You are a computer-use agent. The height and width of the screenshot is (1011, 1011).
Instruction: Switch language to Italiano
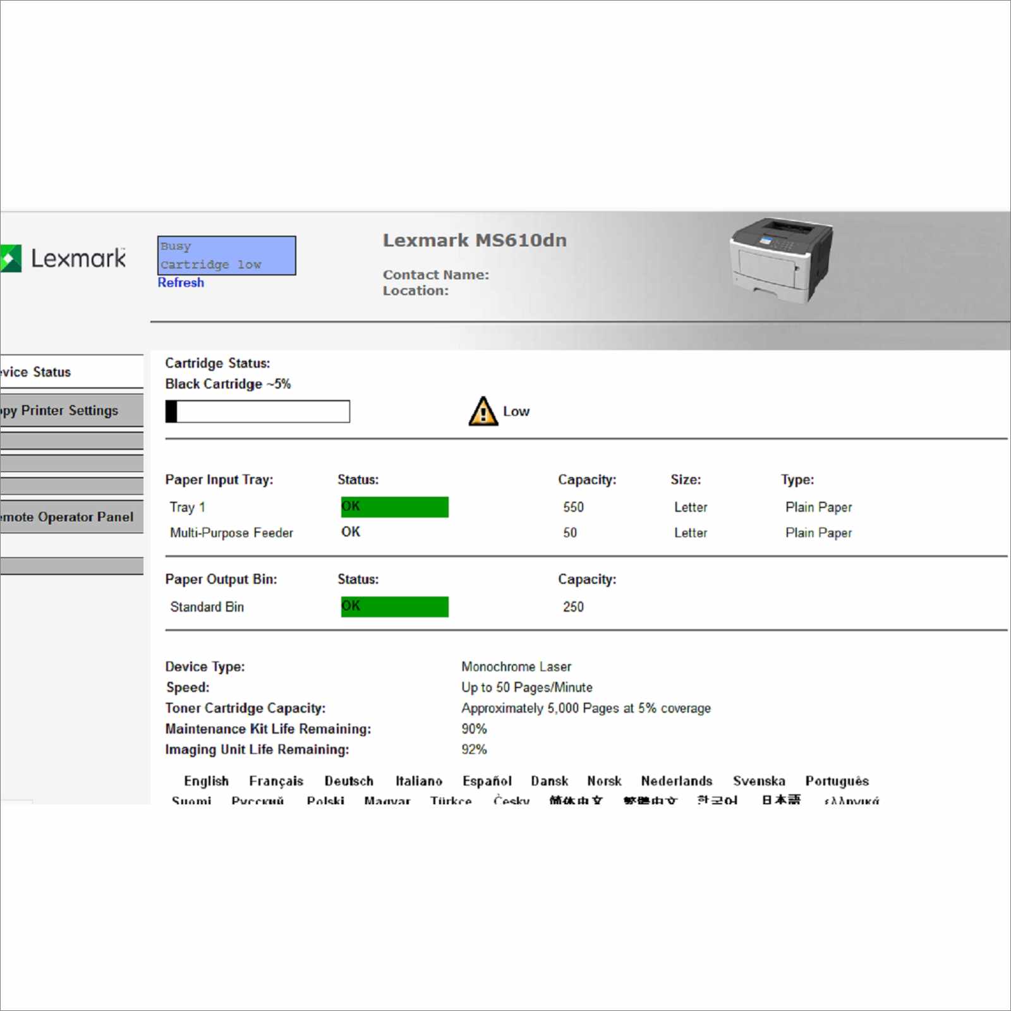419,781
